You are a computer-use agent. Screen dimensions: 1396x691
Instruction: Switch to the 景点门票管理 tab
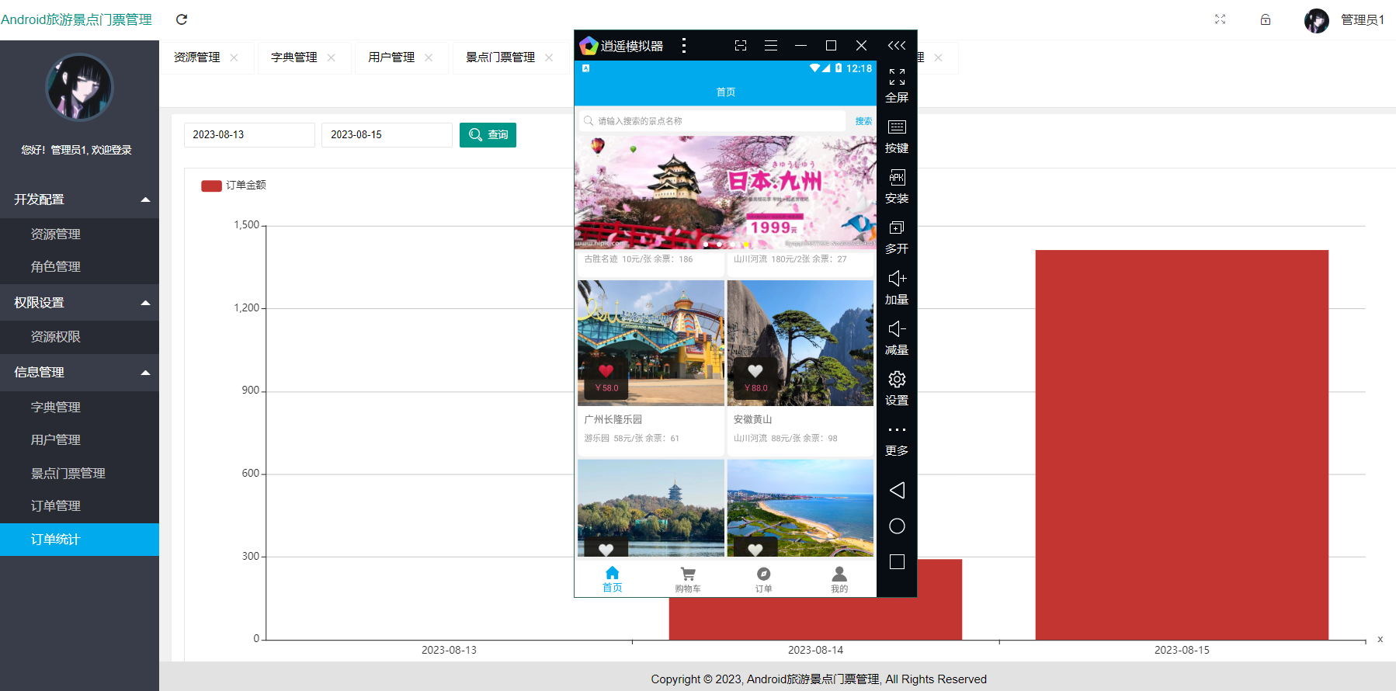click(500, 57)
